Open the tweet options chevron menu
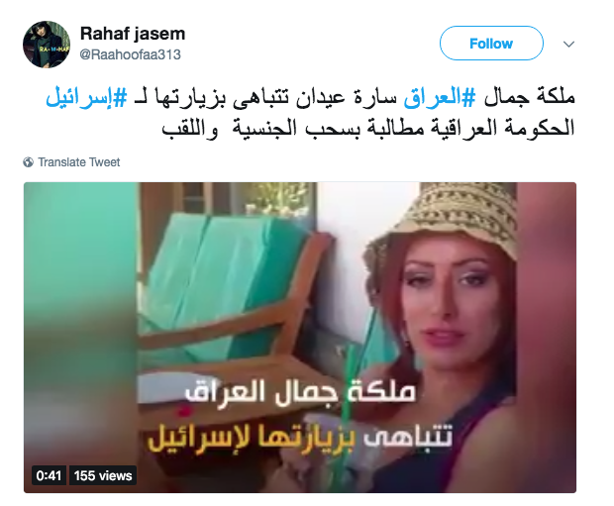This screenshot has height=506, width=614. pos(568,44)
